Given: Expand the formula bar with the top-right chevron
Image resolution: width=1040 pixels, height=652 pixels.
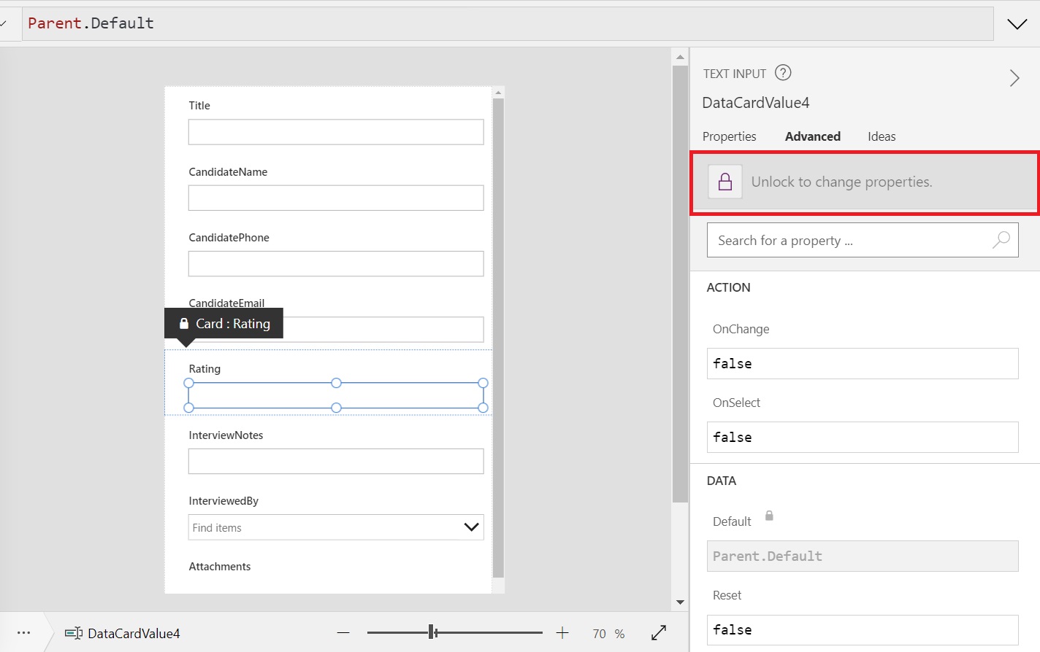Looking at the screenshot, I should pos(1017,23).
